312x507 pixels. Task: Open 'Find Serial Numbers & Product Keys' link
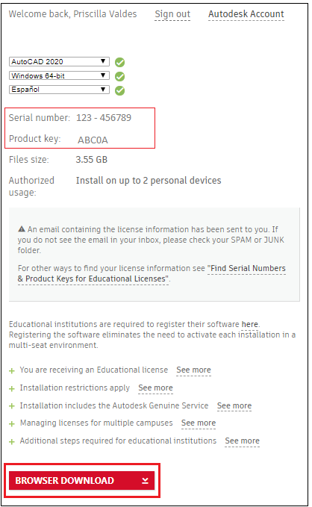152,273
